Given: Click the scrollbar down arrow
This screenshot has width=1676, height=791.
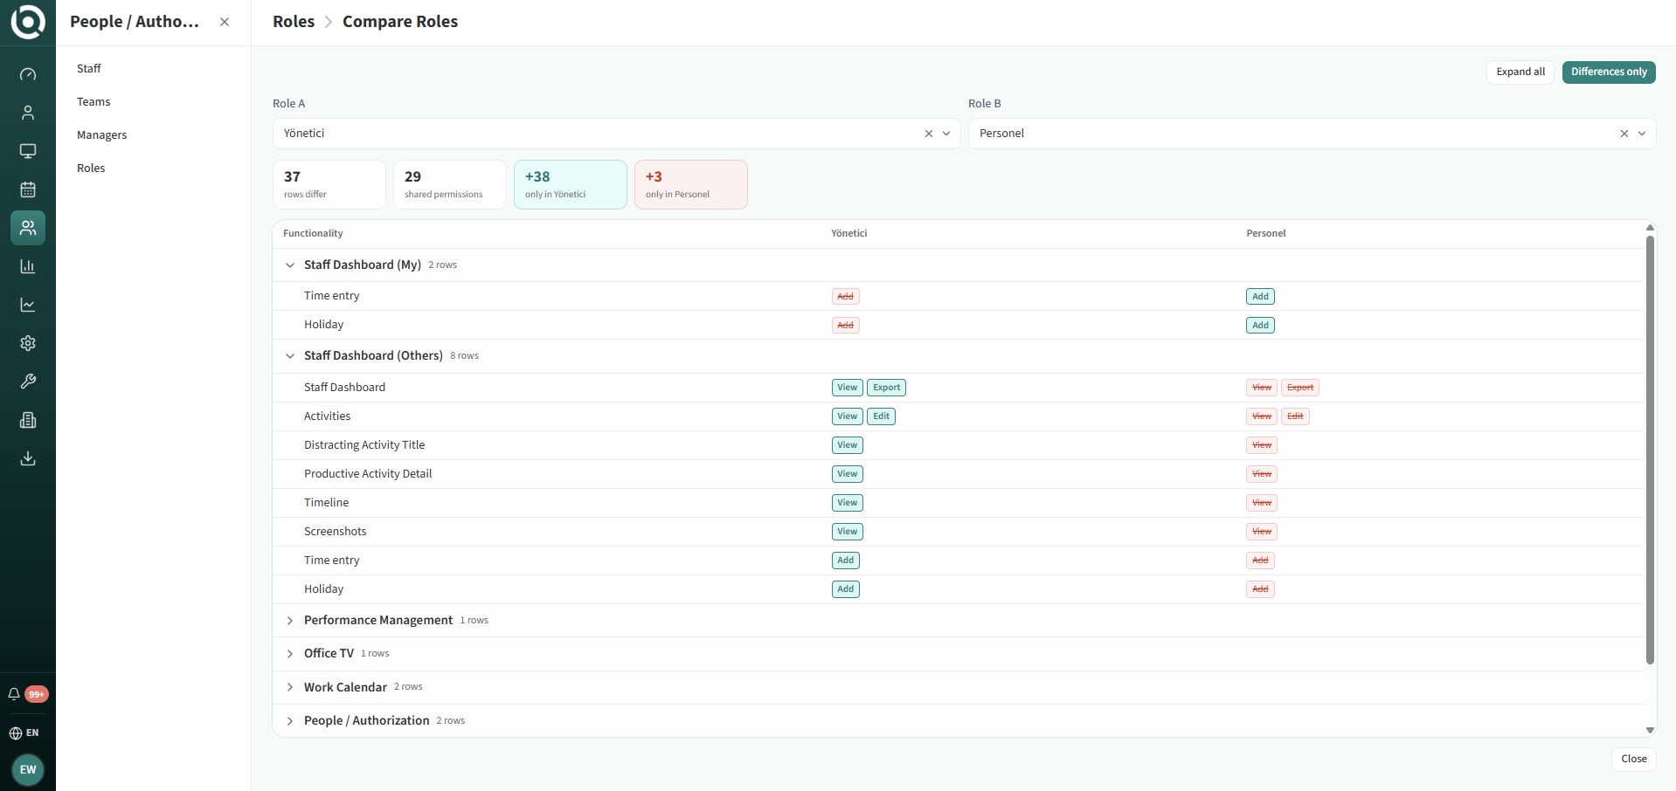Looking at the screenshot, I should click(1650, 731).
